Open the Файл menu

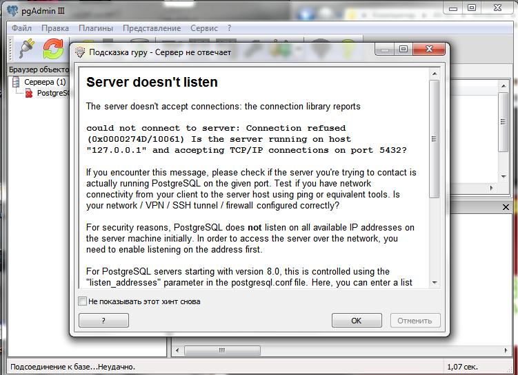(21, 28)
